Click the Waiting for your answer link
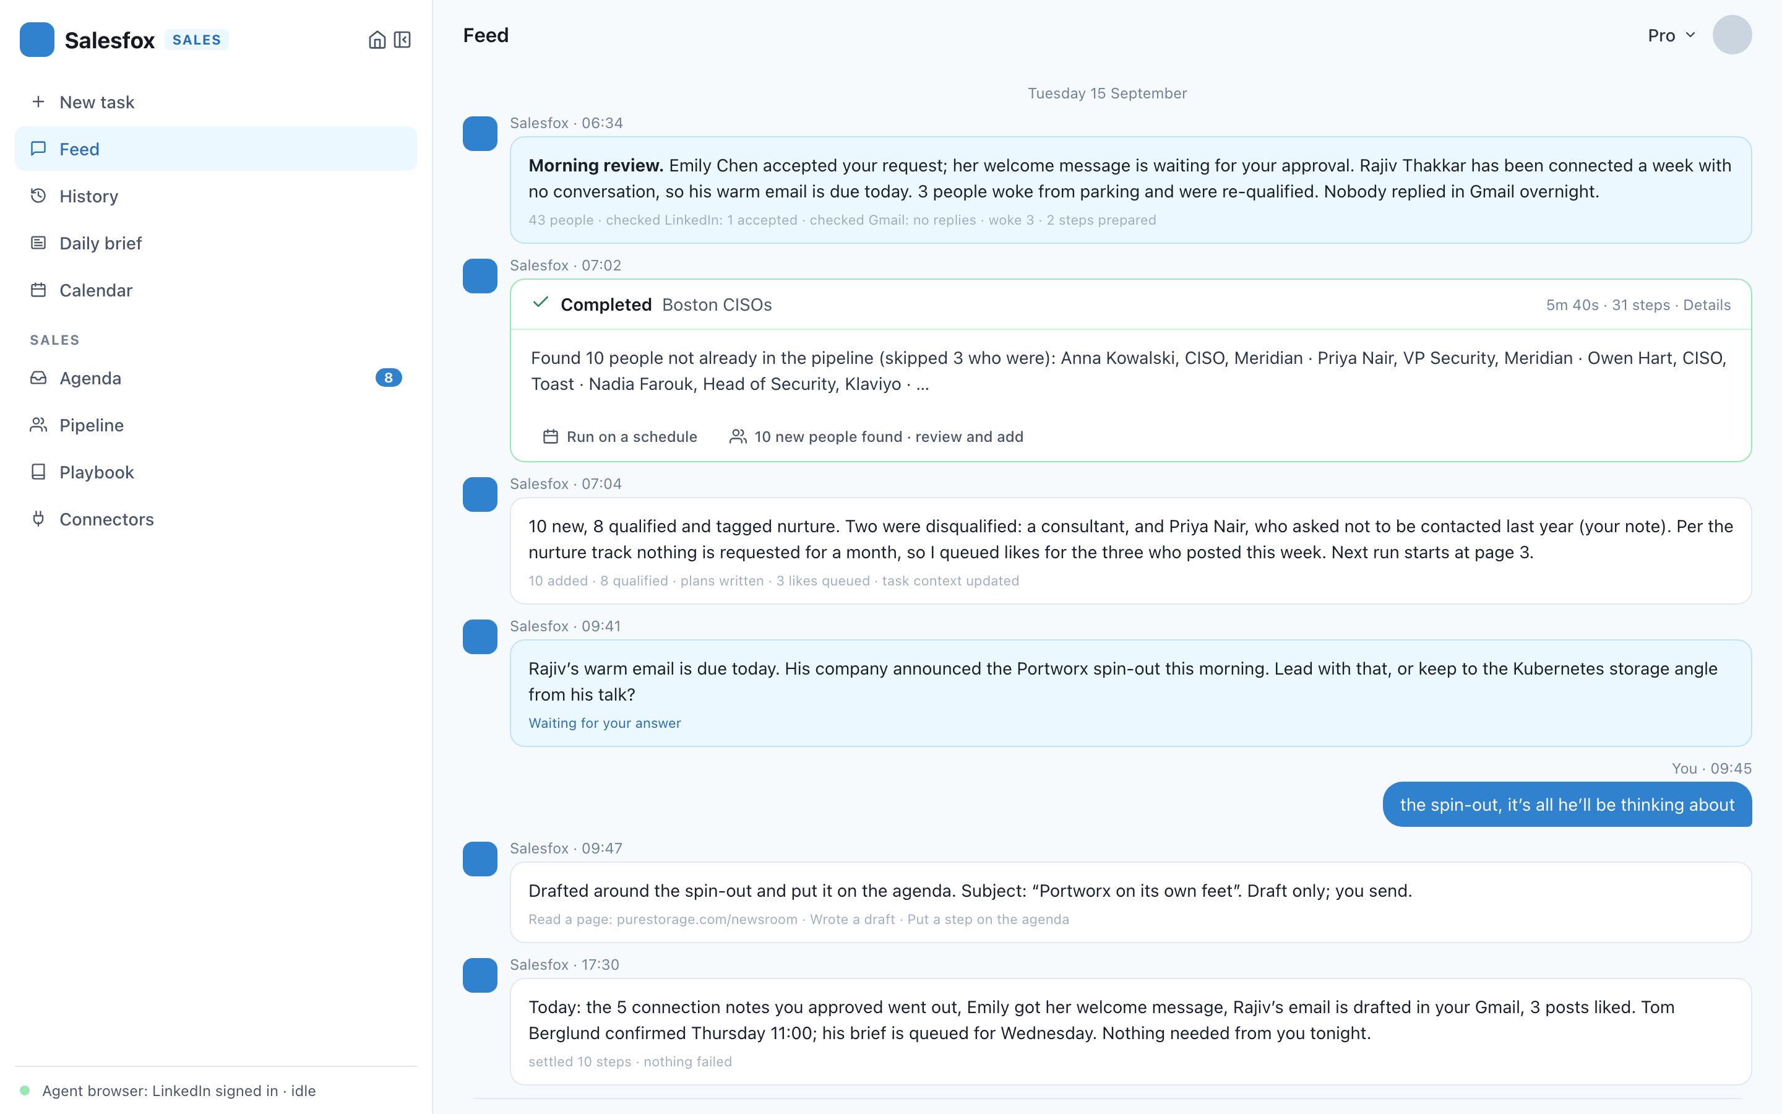The height and width of the screenshot is (1114, 1782). [x=605, y=723]
